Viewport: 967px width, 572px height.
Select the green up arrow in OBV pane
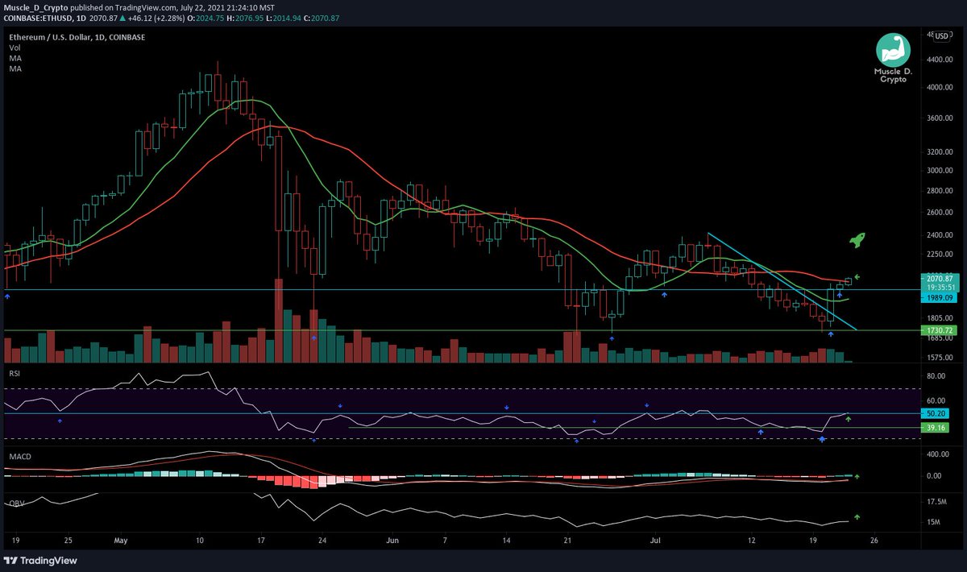point(857,516)
